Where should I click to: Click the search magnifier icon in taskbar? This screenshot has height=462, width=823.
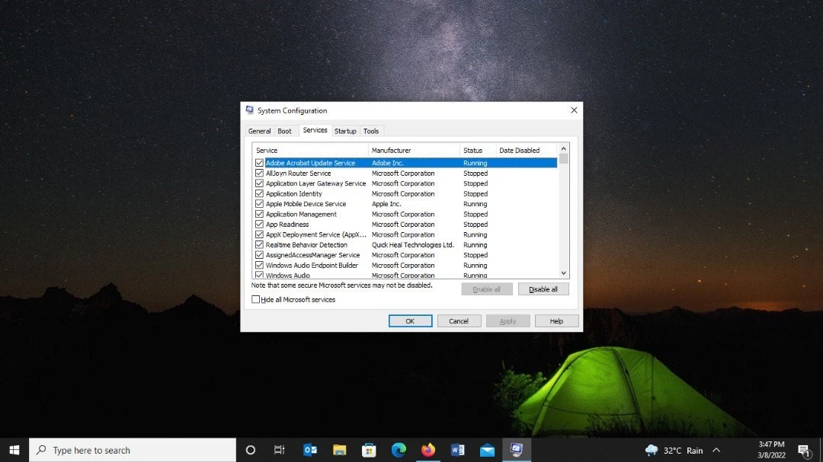tap(41, 450)
